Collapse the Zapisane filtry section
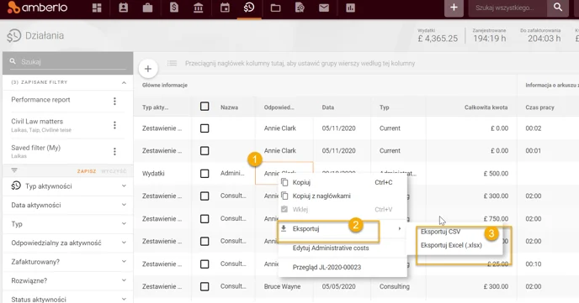Screen dimensions: 579x303 click(124, 82)
